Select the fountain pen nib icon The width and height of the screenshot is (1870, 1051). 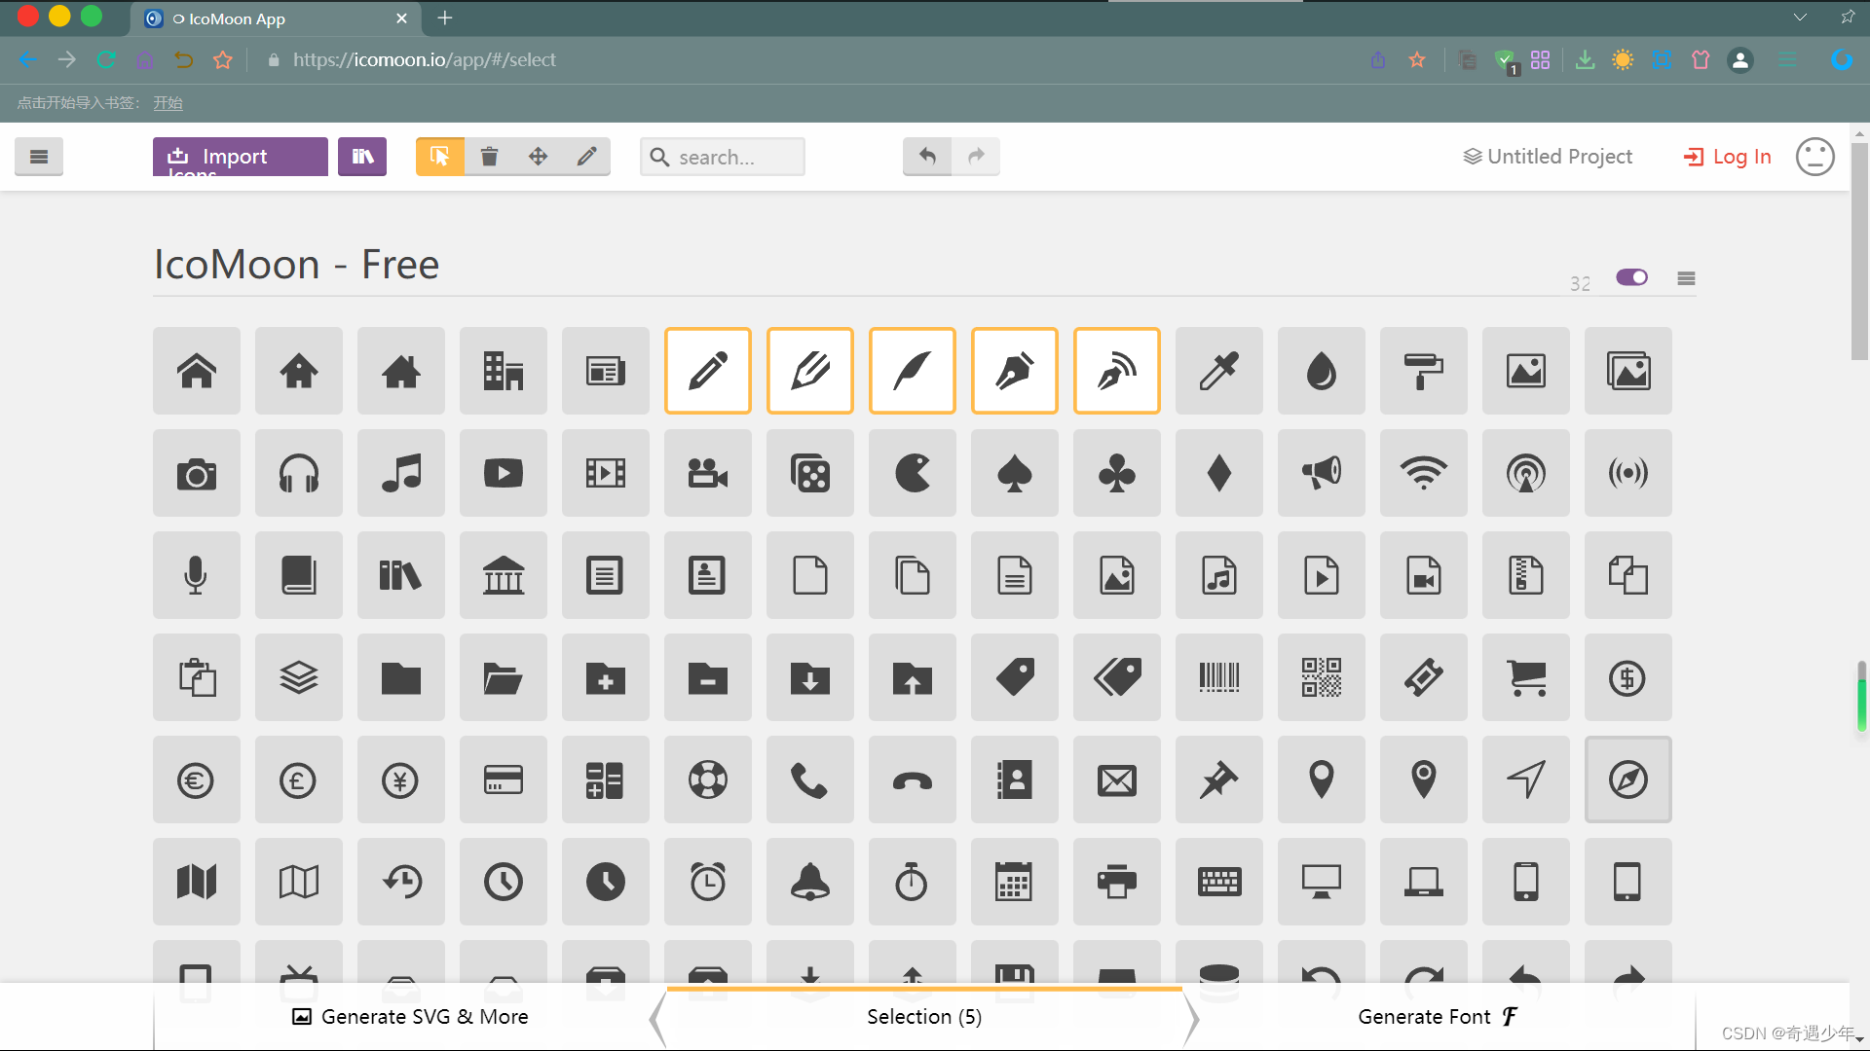click(x=1013, y=371)
